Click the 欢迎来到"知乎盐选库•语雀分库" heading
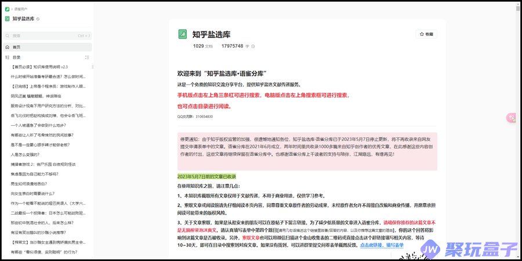 click(223, 74)
